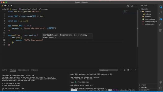
Task: Click index.js in the breadcrumb
Action: (14, 9)
